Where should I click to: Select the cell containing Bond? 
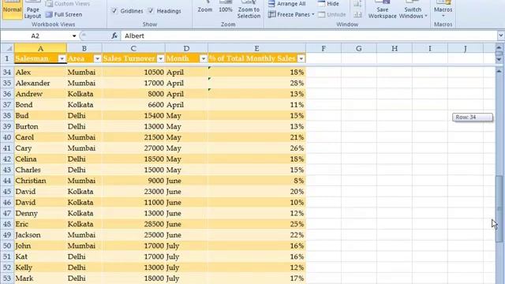click(x=40, y=105)
